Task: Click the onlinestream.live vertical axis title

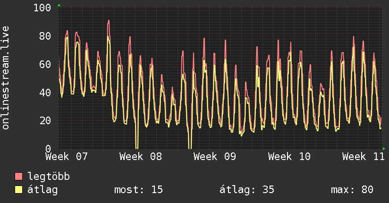Action: [6, 78]
